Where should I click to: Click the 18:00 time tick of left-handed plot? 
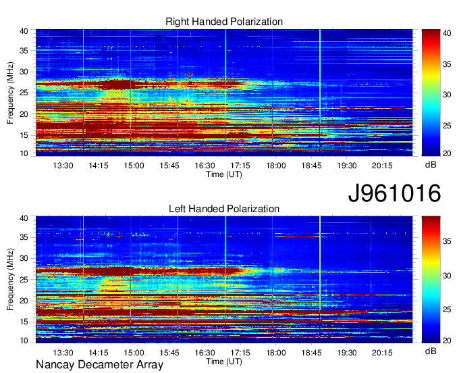(276, 353)
